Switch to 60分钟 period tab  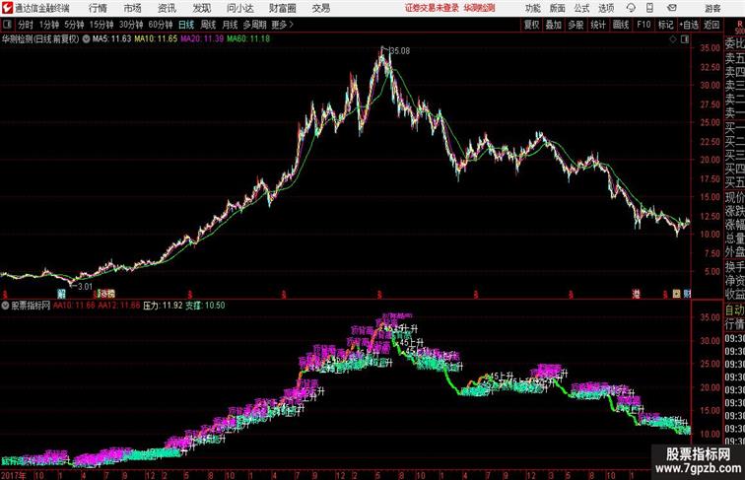tap(161, 25)
